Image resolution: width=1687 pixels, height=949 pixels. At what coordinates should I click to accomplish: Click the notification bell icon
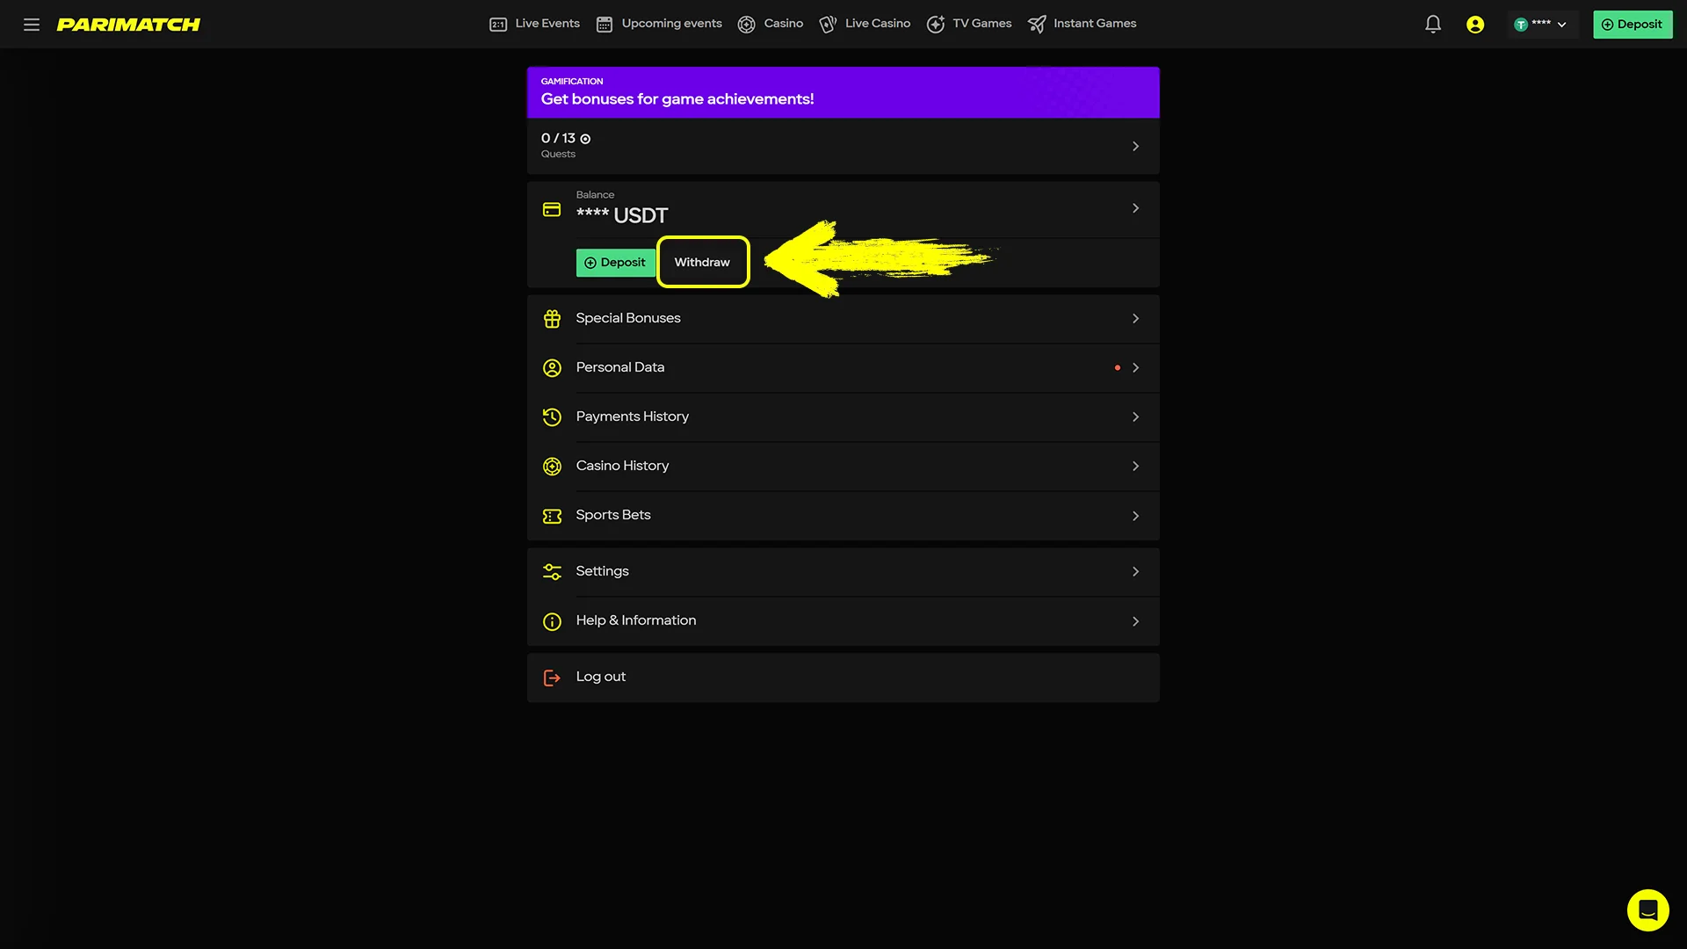1432,24
